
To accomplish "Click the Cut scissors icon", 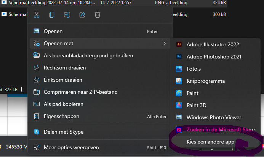I will pyautogui.click(x=37, y=15).
